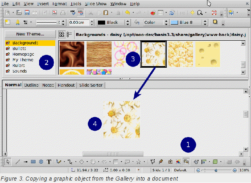Switch Gallery to Icon View
The width and height of the screenshot is (251, 183).
tap(62, 34)
